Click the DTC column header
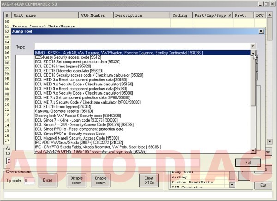Viewport: 277px width, 201px height. tap(260, 15)
